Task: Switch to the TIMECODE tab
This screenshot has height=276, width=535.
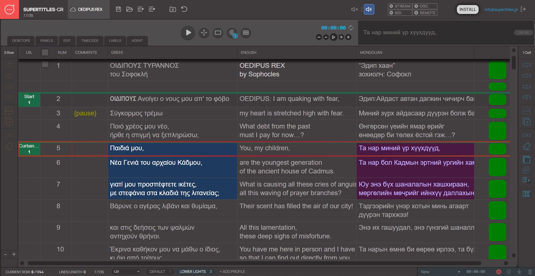Action: click(90, 41)
